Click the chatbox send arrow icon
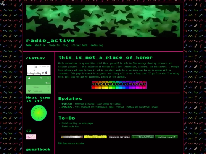Screen dimensions: 206x154 [x=48, y=91]
